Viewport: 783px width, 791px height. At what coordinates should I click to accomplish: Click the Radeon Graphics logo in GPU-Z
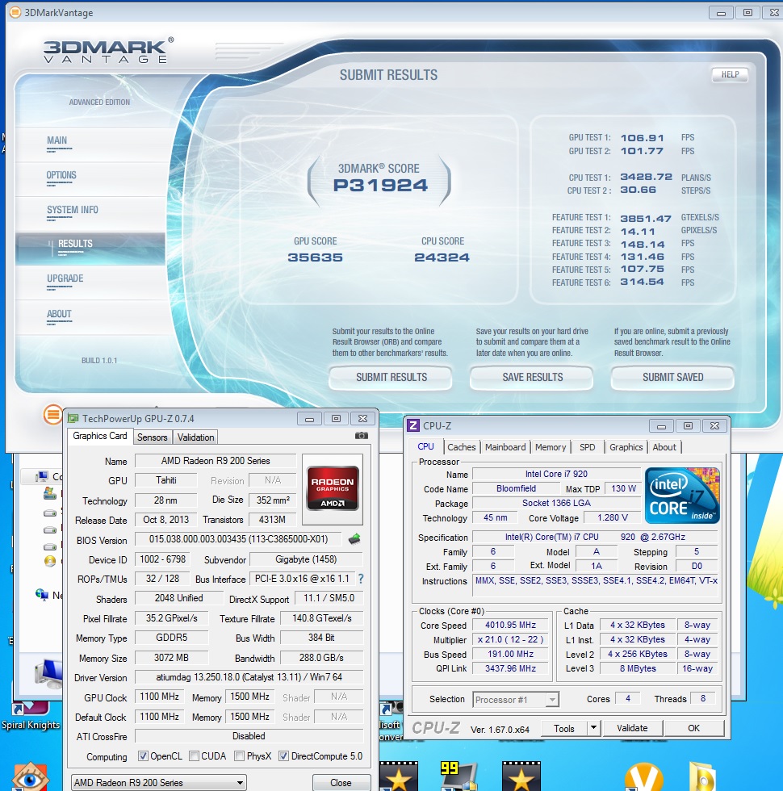[x=333, y=488]
